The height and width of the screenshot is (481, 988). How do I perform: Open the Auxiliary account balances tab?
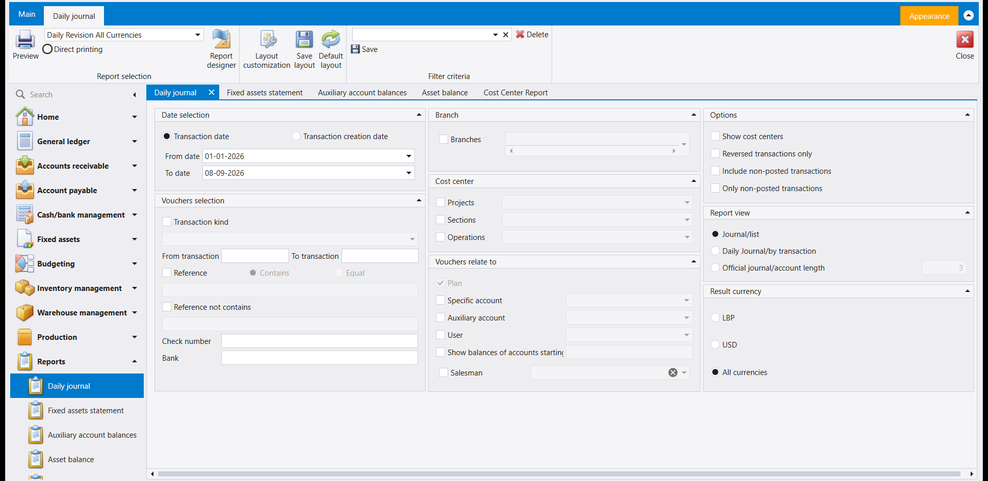(362, 92)
